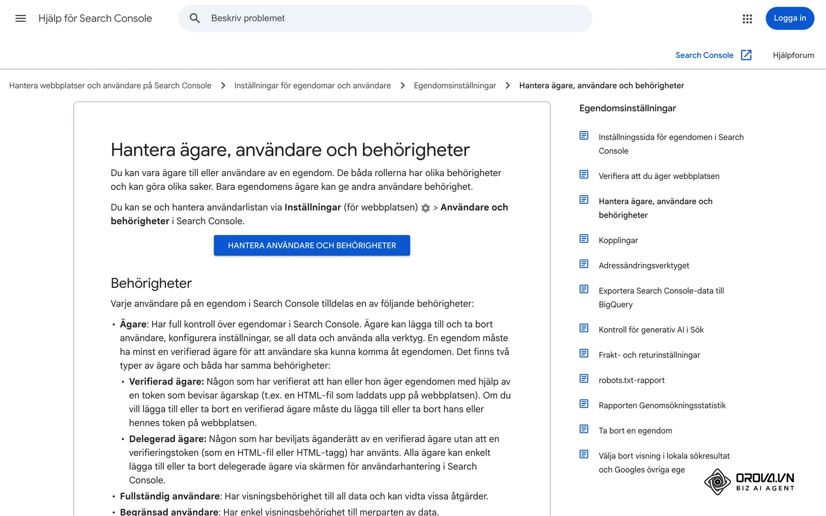
Task: Click article icon beside Välja bort visning
Action: coord(584,455)
